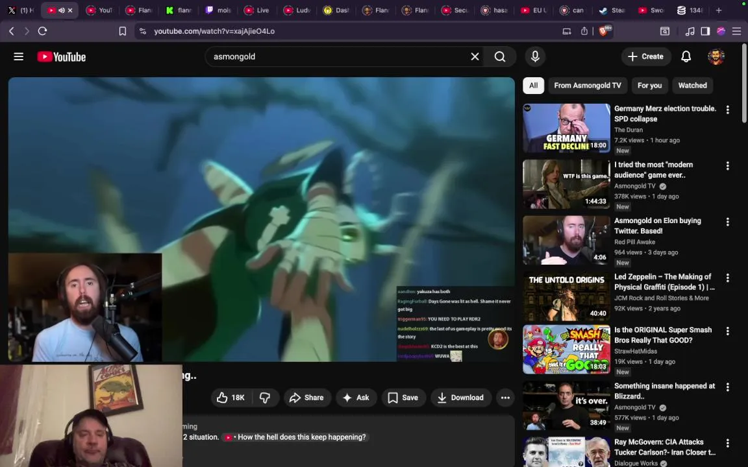The width and height of the screenshot is (748, 467).
Task: Reload the current page
Action: [42, 31]
